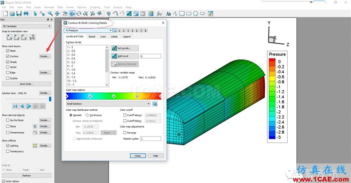Choose the Translate move tool
351x183 pixels.
point(58,14)
